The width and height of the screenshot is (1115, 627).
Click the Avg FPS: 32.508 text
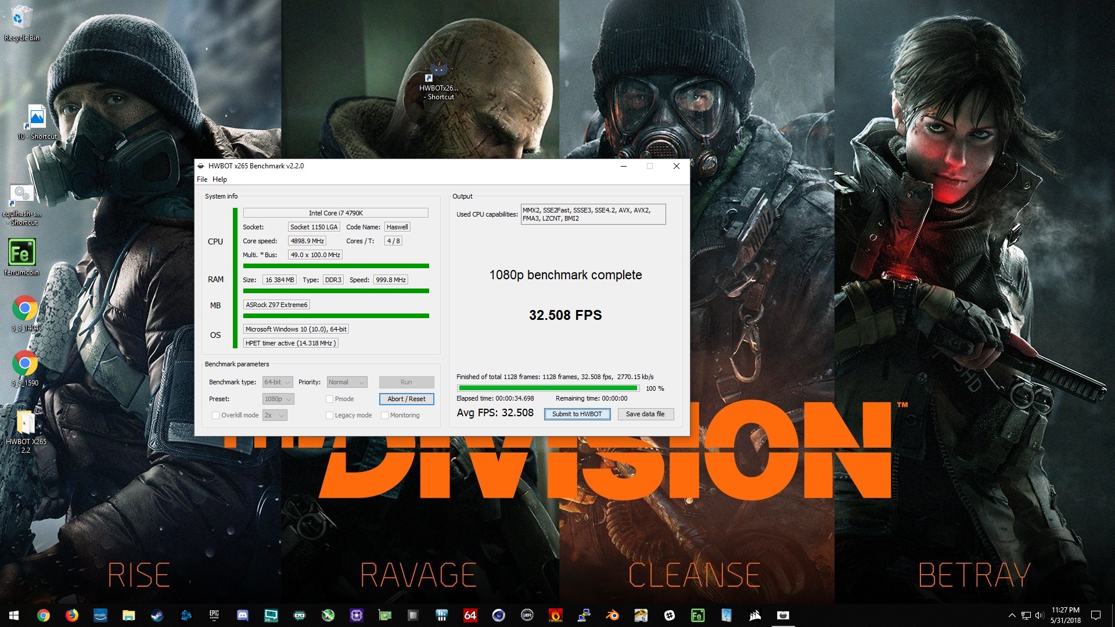pos(495,413)
